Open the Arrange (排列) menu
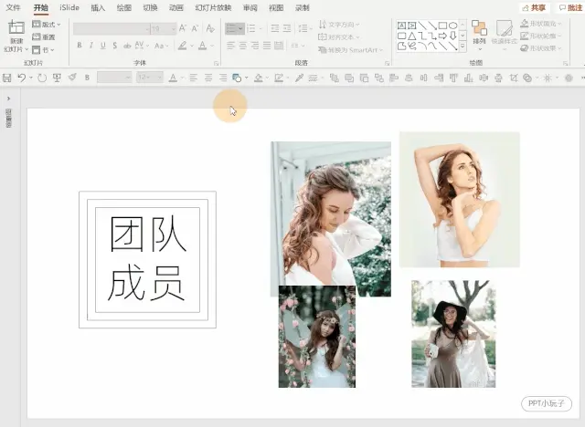Viewport: 585px width, 427px height. (479, 35)
